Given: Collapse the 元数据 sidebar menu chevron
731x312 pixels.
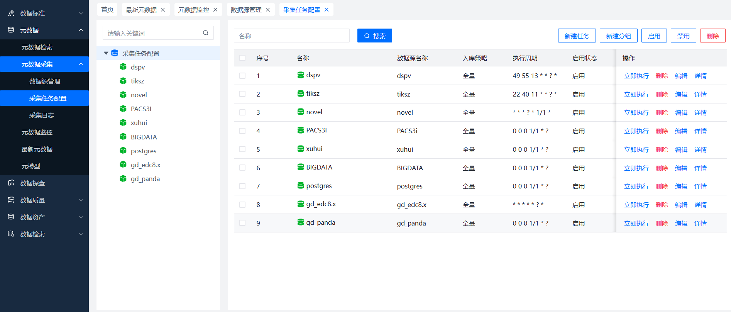Looking at the screenshot, I should [x=81, y=30].
